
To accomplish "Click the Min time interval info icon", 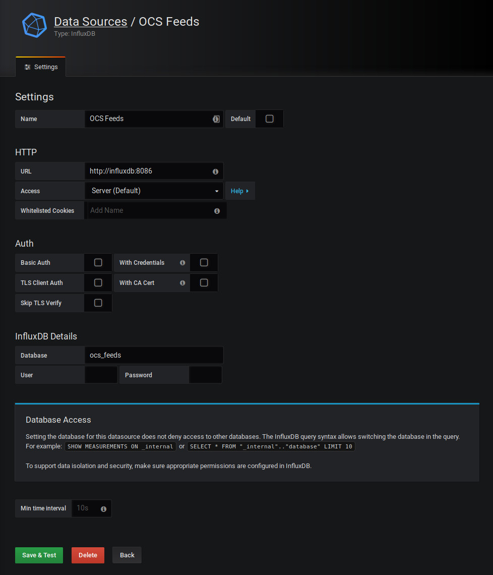I will 104,509.
